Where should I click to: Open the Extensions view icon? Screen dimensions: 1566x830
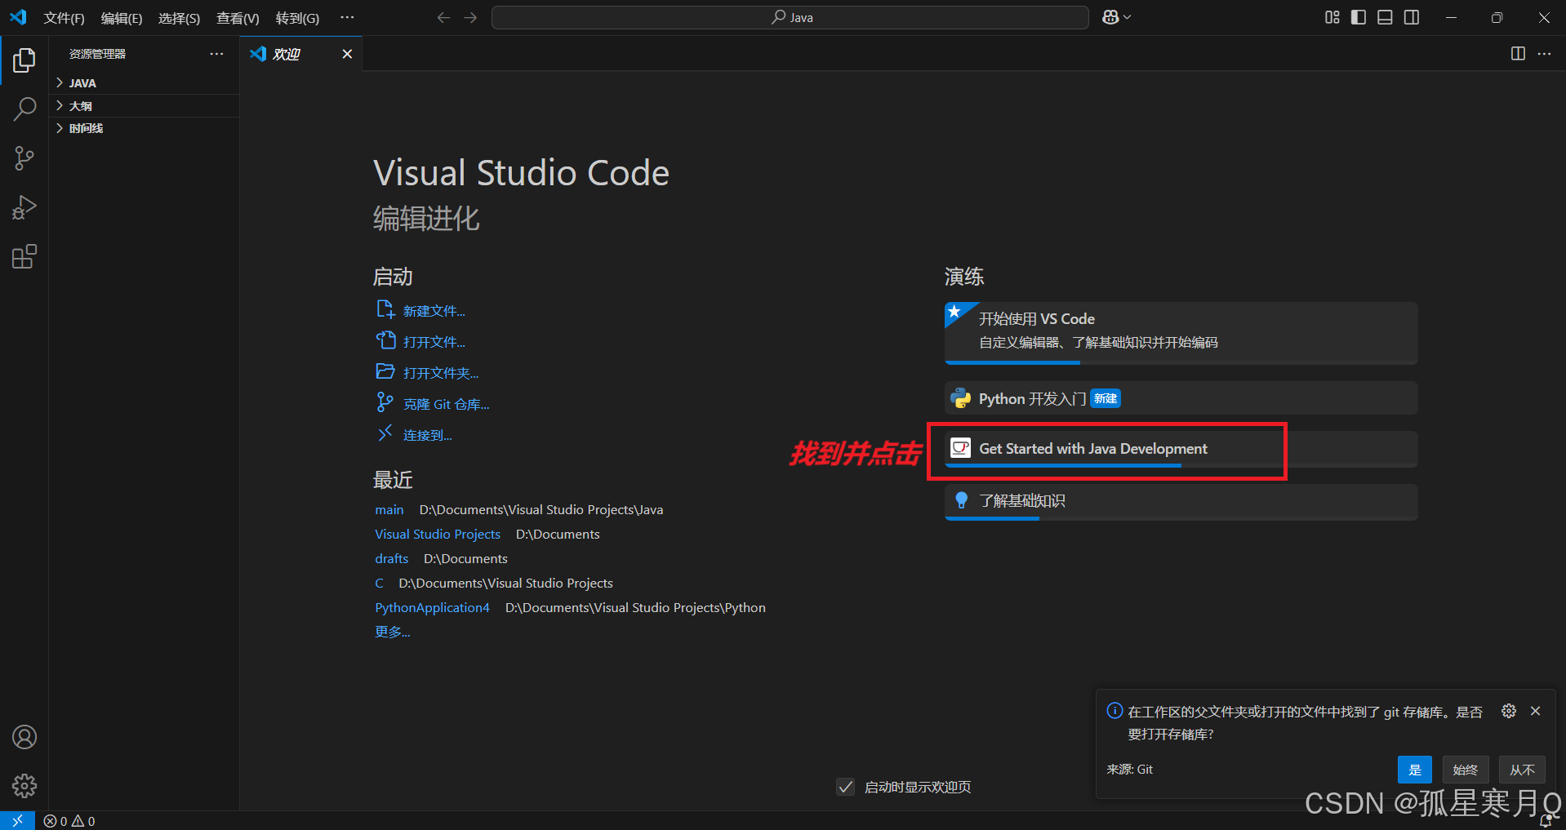24,257
